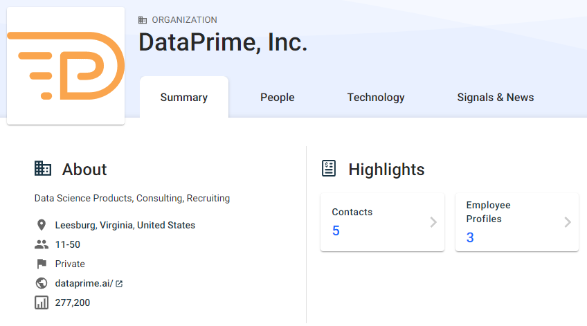Go to the Signals & News tab
The height and width of the screenshot is (326, 587).
coord(496,98)
